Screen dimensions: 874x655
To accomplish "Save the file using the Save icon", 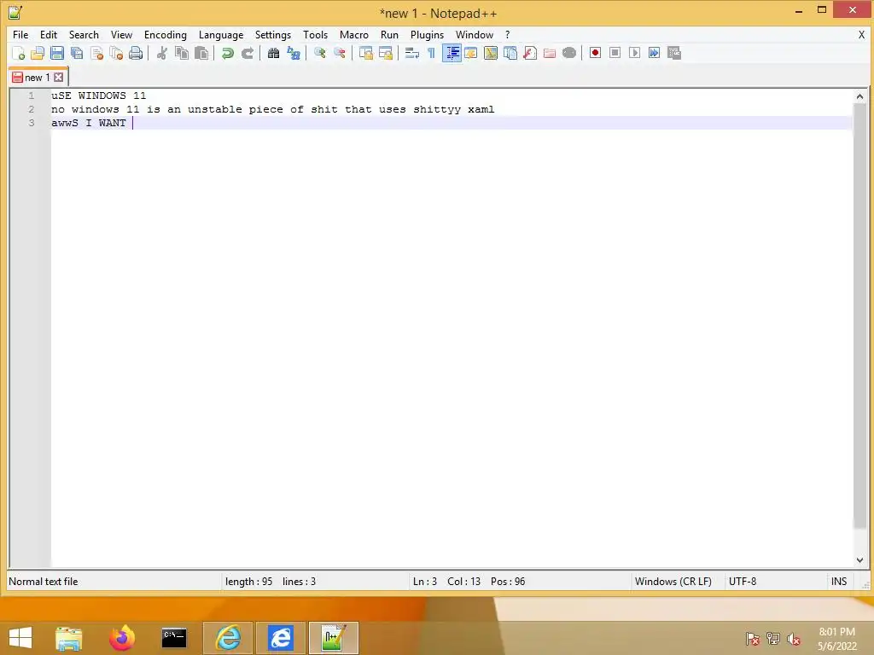I will pyautogui.click(x=57, y=53).
